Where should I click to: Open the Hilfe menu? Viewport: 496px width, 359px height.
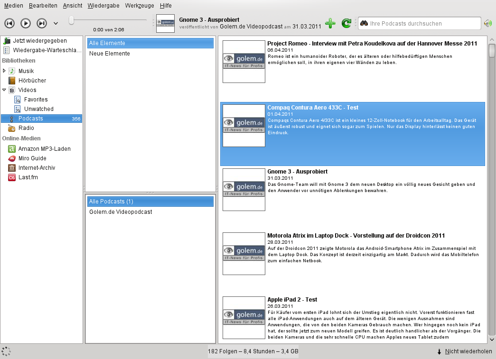pyautogui.click(x=166, y=6)
